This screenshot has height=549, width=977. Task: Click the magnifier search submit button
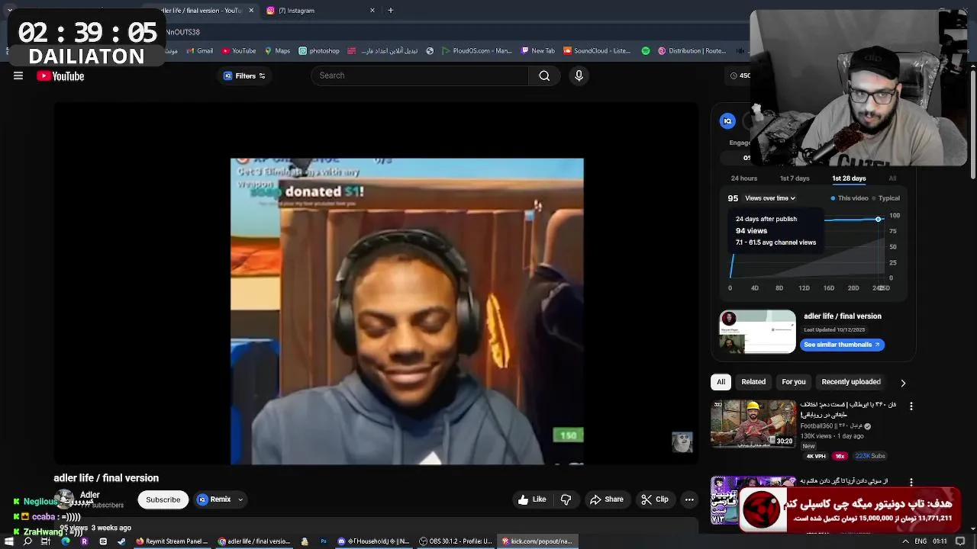pyautogui.click(x=544, y=75)
